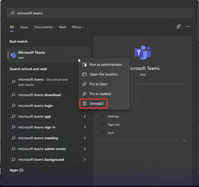Open arrow for microsoft teams admin center
The height and width of the screenshot is (187, 199).
click(85, 149)
